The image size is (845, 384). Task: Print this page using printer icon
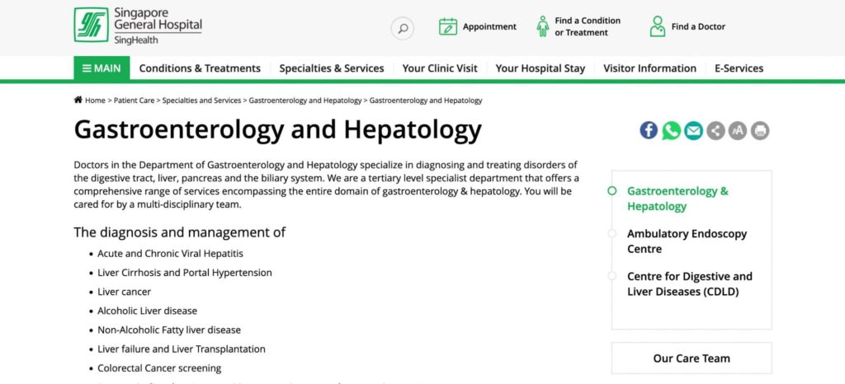click(760, 130)
